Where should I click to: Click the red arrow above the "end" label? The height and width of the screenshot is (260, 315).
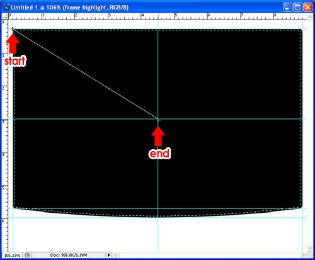tap(158, 136)
